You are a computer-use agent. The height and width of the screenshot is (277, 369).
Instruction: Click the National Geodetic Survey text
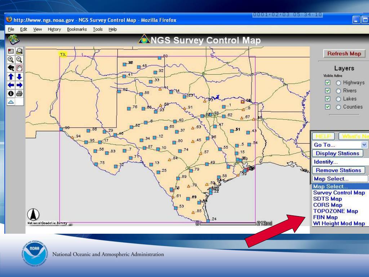pos(47,223)
